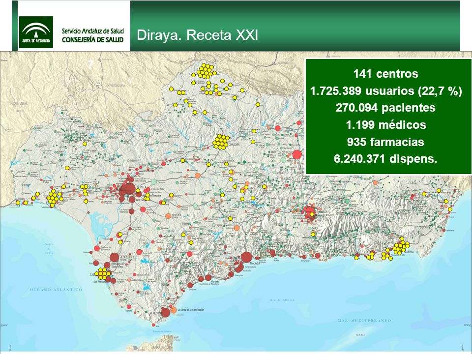Viewport: 472px width, 354px height.
Task: Click 'CONSEJERÍA DE SALUD' text
Action: pos(93,40)
